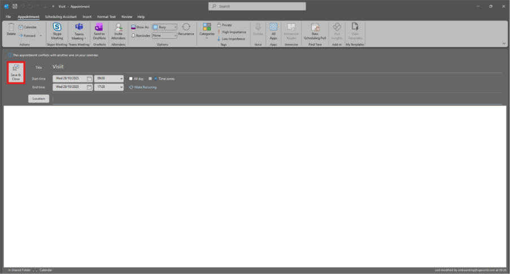The image size is (510, 274).
Task: Open All Apps
Action: [273, 31]
